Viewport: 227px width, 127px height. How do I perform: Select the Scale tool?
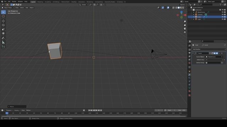coord(3,29)
